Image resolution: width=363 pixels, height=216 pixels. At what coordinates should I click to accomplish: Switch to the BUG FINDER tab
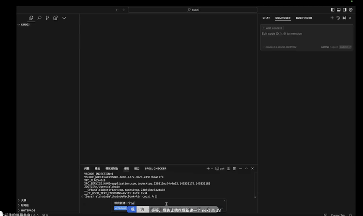(304, 18)
